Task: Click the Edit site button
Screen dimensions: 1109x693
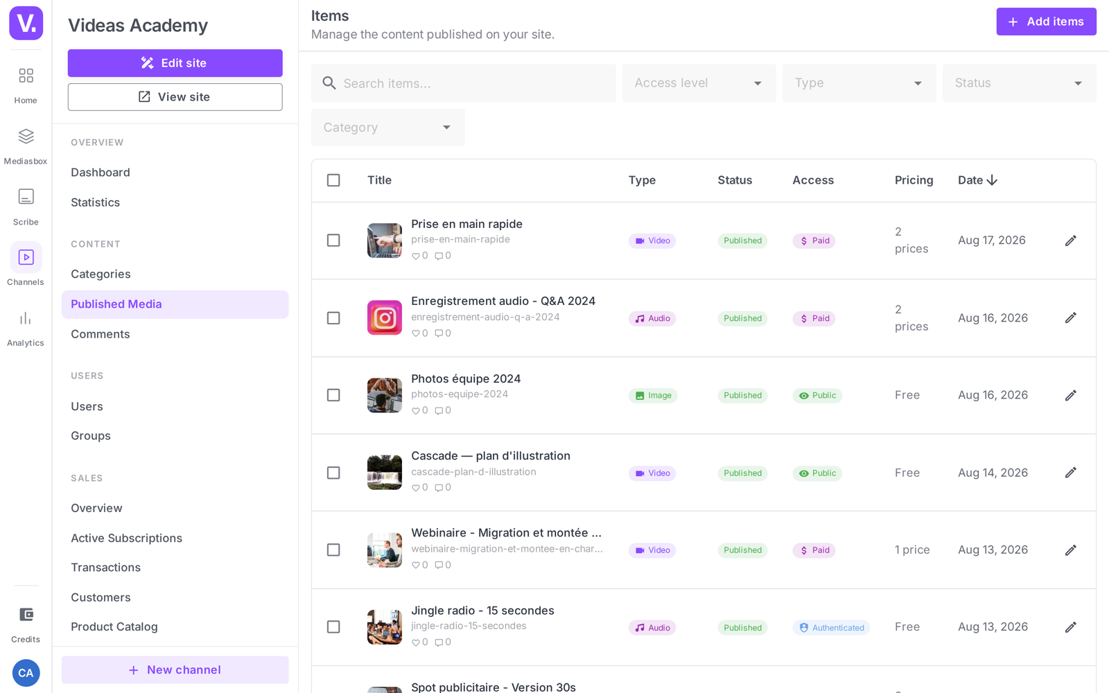Action: click(x=175, y=63)
